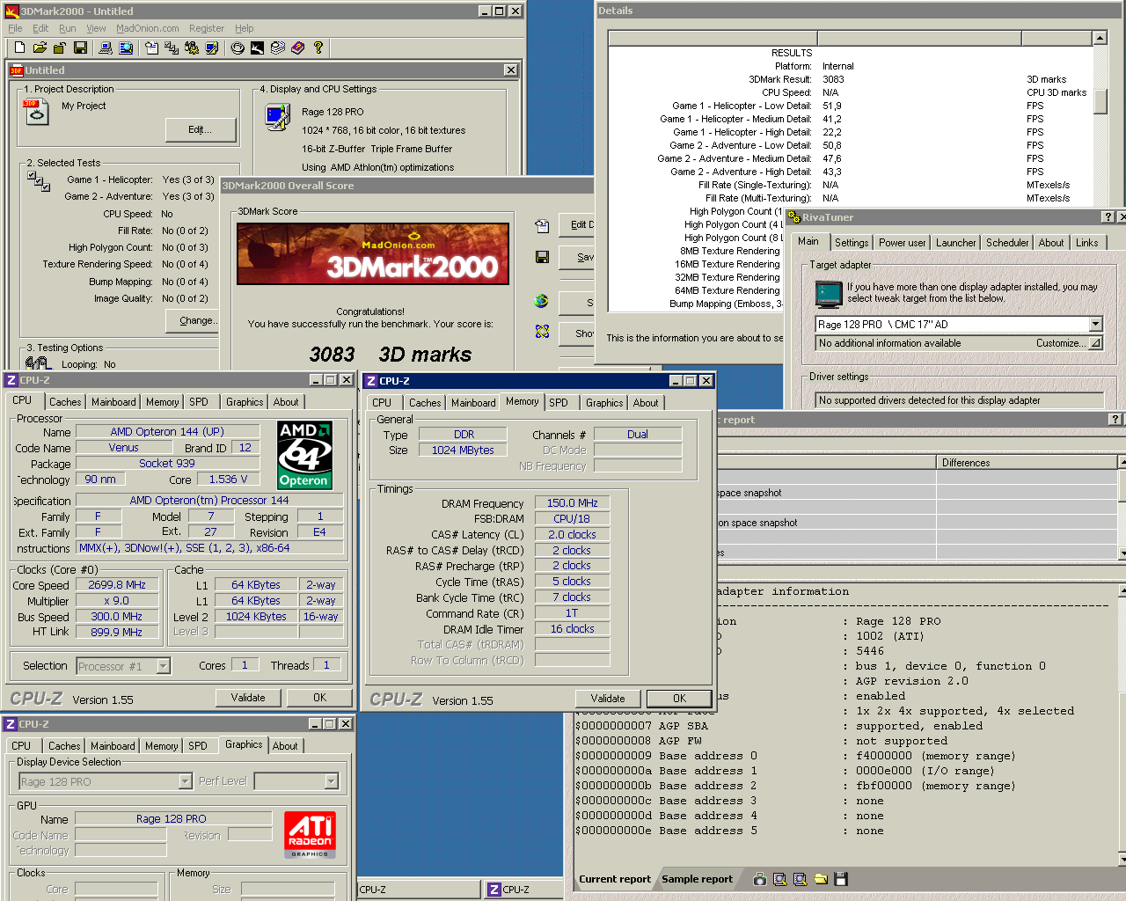Click the RivaTuner title bar help question button
Screen dimensions: 1126x901
(1108, 217)
